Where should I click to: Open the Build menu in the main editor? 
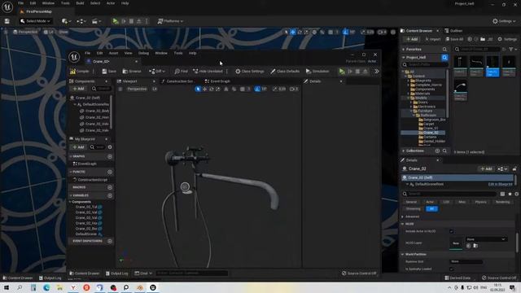(x=80, y=3)
